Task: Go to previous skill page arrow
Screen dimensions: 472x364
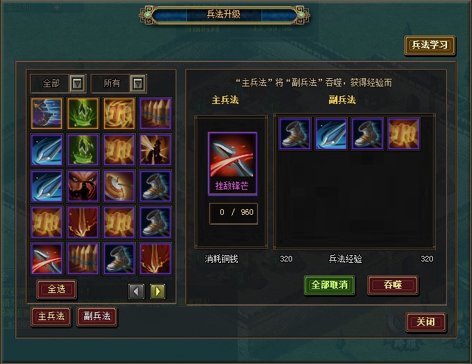Action: click(136, 291)
